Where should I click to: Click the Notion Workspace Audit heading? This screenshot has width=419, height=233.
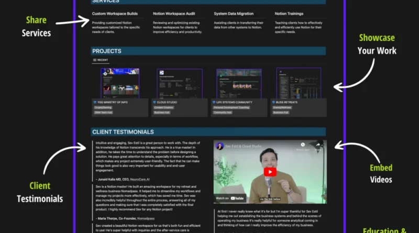[174, 14]
